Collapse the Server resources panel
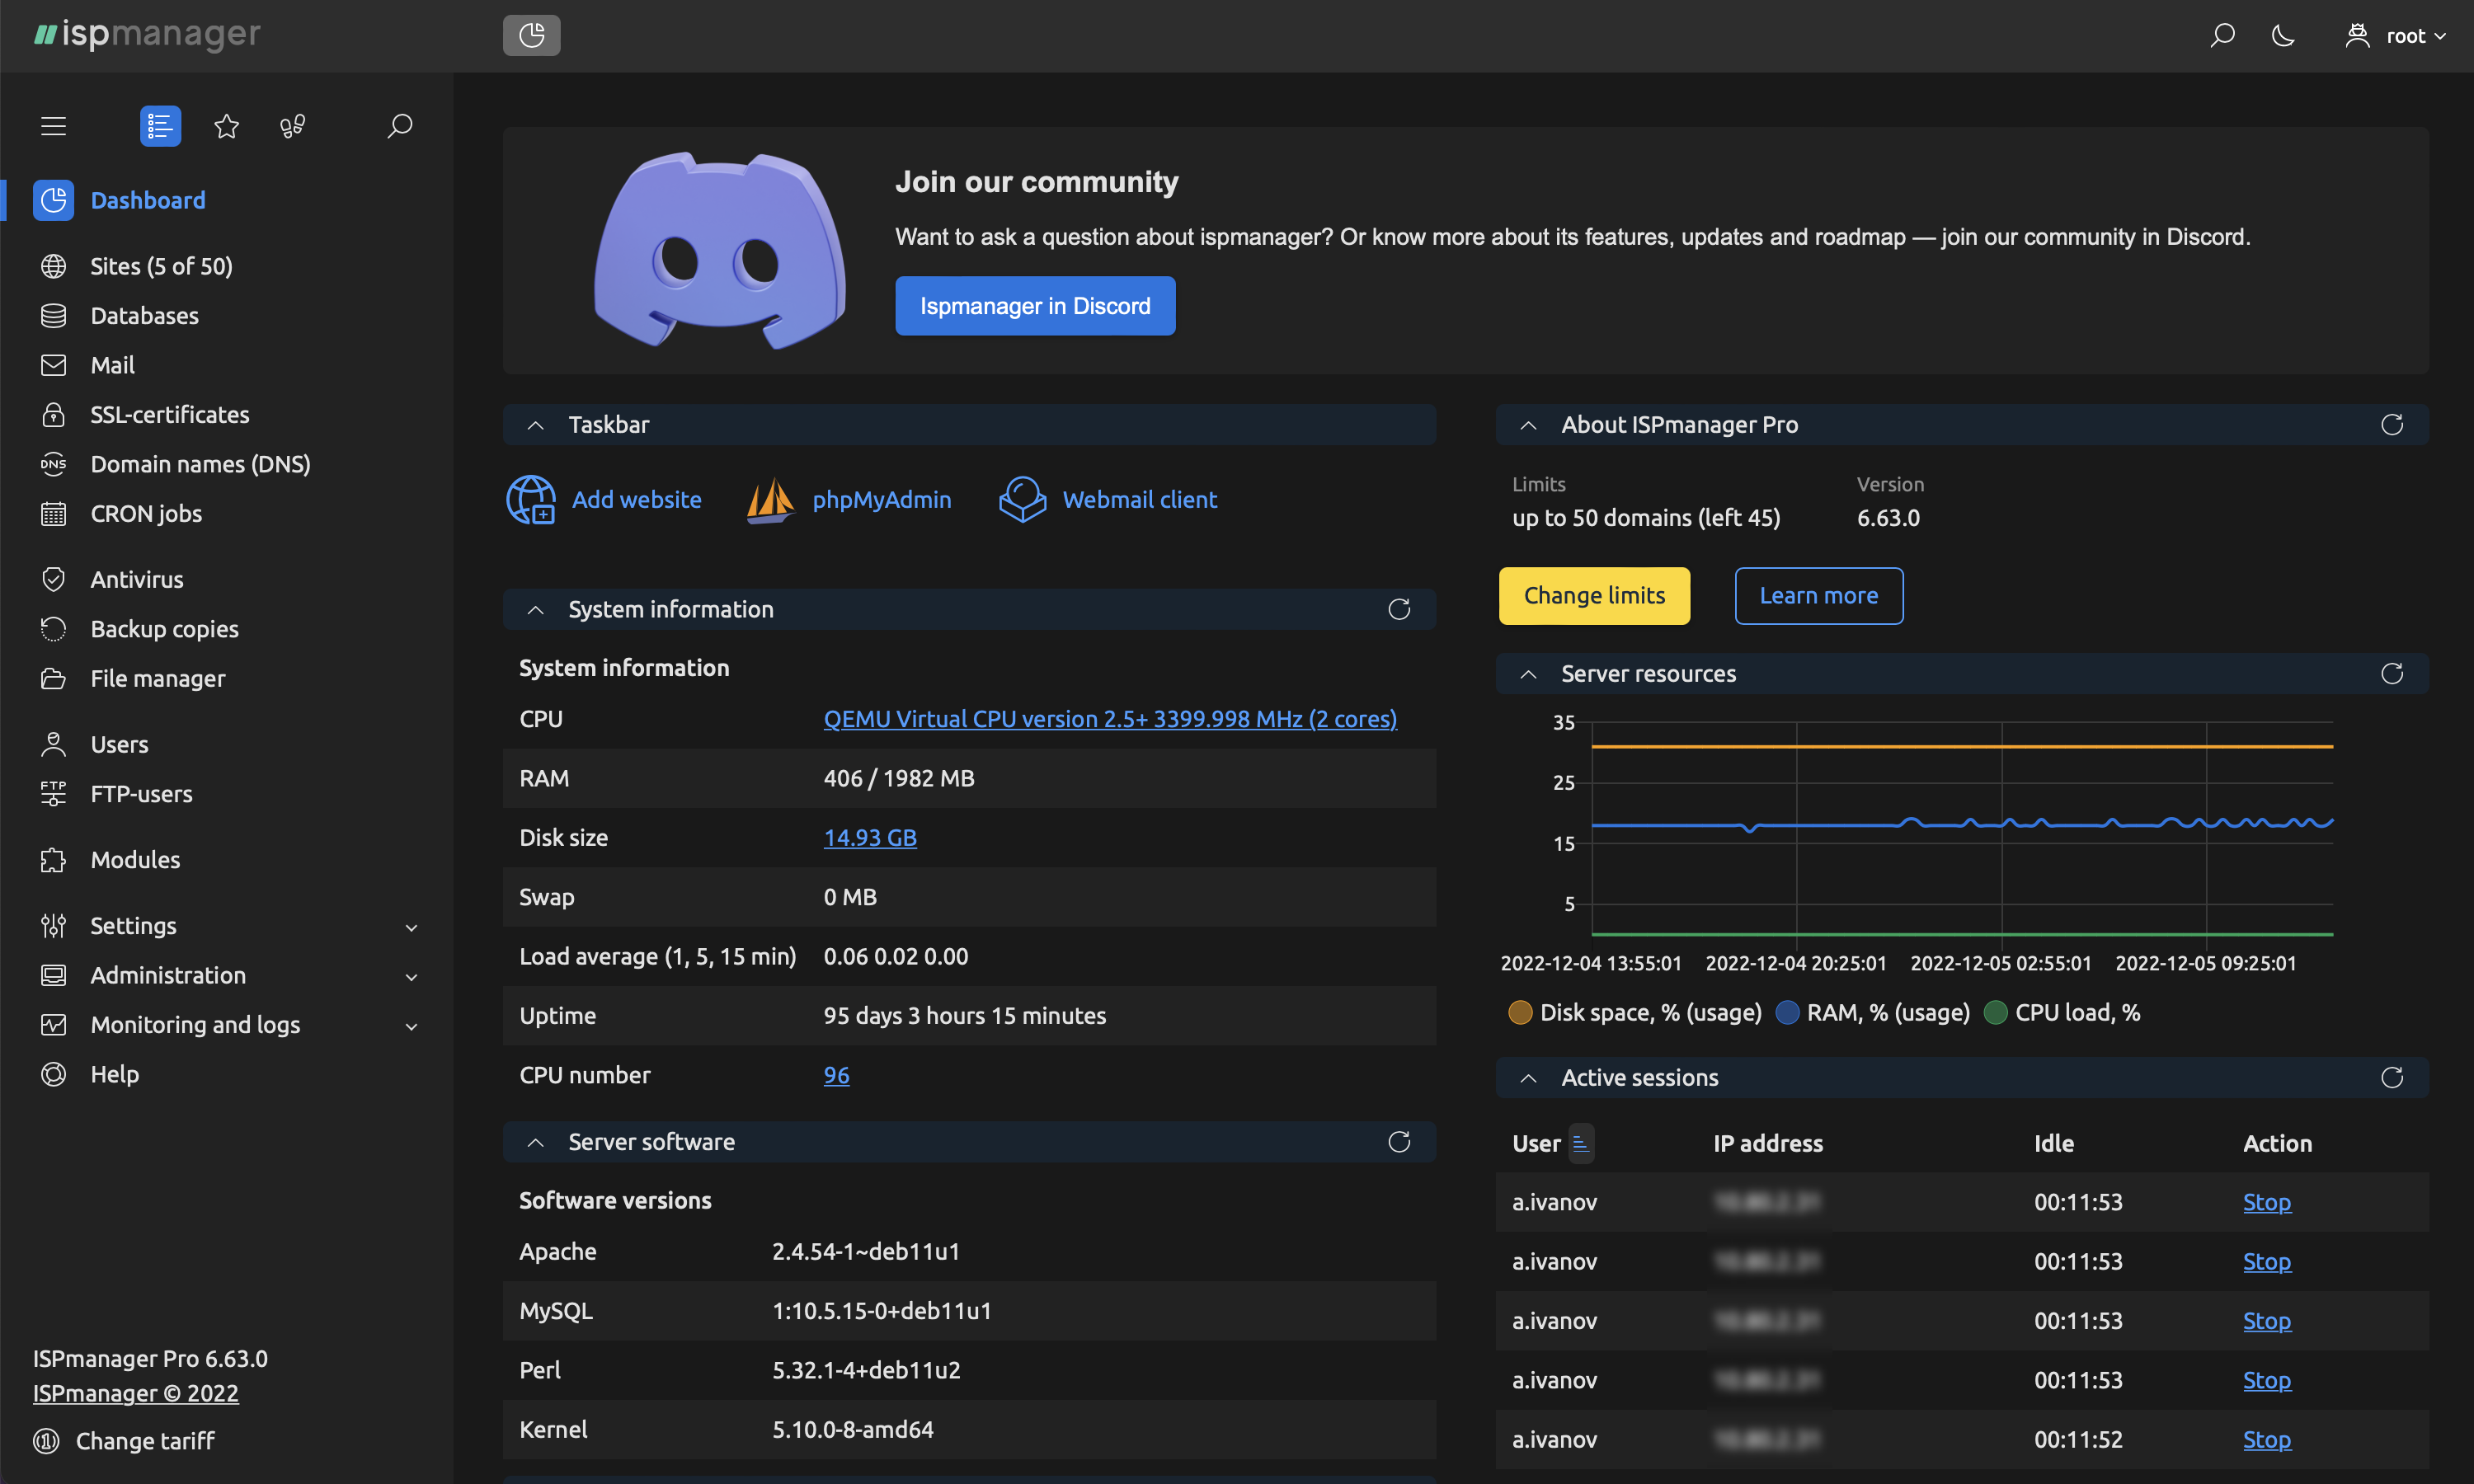The image size is (2474, 1484). click(x=1528, y=674)
